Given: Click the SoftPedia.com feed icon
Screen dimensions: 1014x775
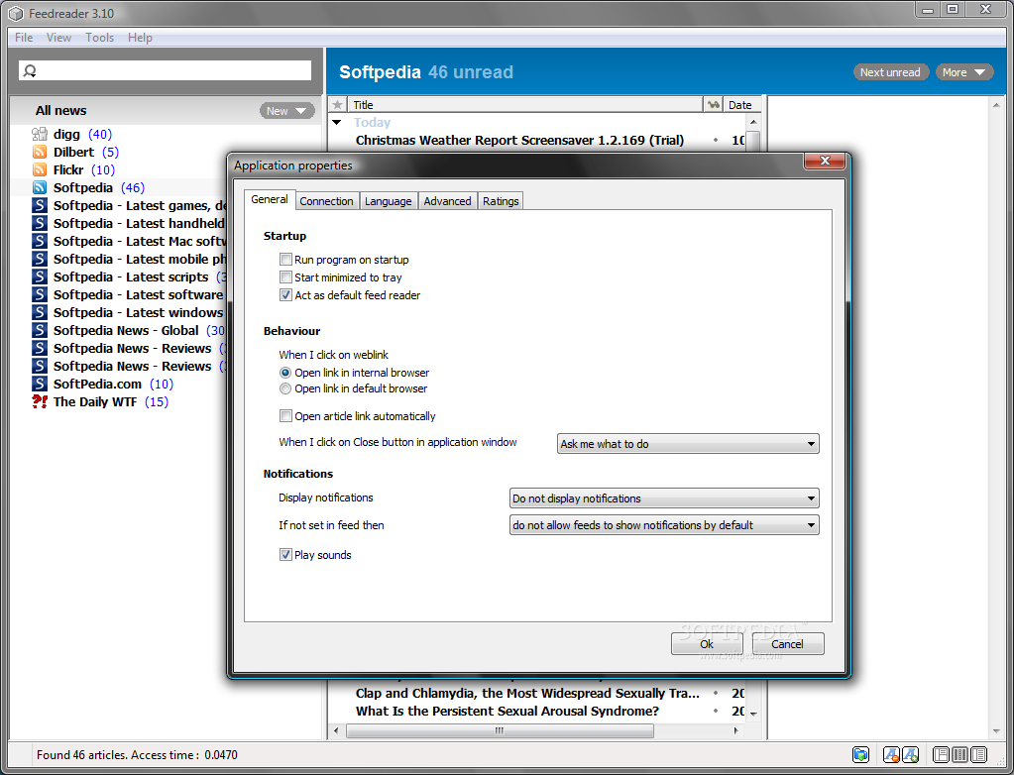Looking at the screenshot, I should (x=40, y=384).
